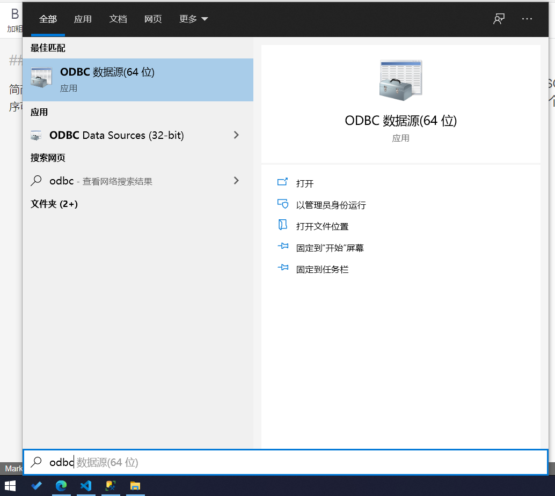Open File Explorer from the taskbar
This screenshot has width=555, height=496.
point(135,486)
